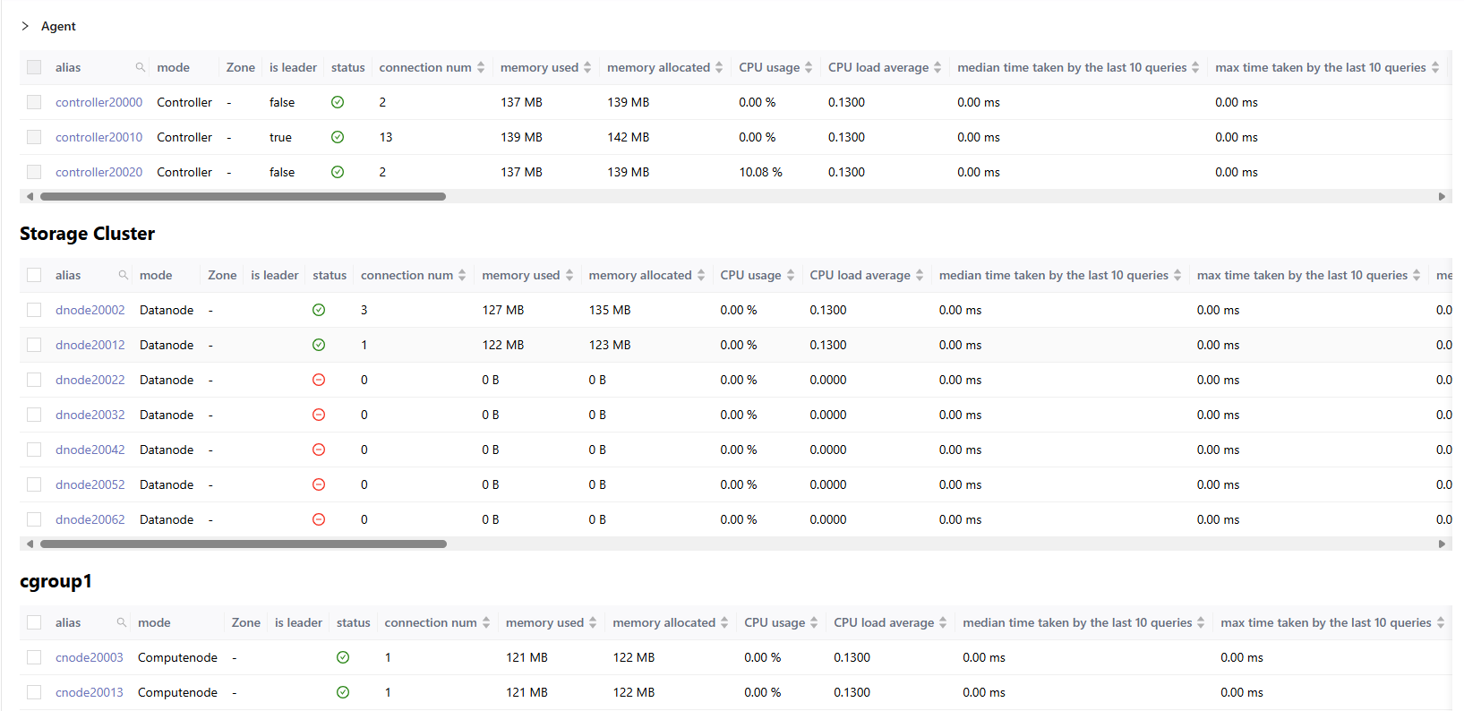Open controller20000 node link
This screenshot has width=1464, height=711.
(98, 102)
